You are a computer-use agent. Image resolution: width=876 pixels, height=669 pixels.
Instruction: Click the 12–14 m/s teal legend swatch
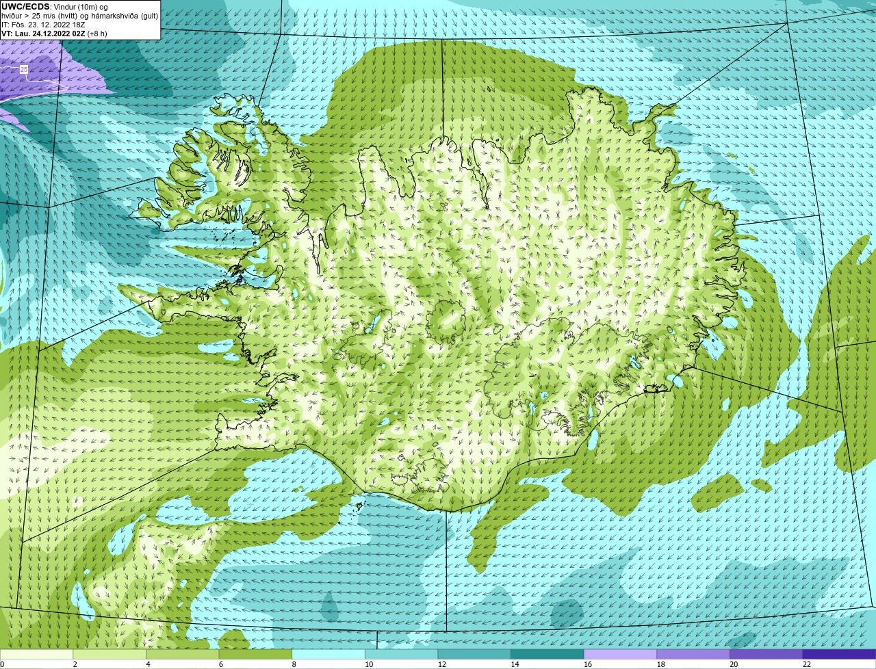pos(474,654)
